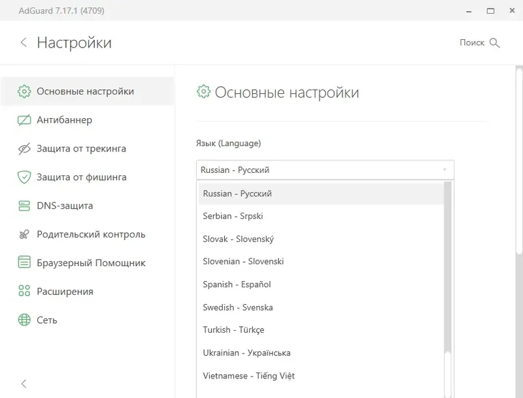Pick Swedish - Svenska language
This screenshot has height=398, width=523.
pyautogui.click(x=321, y=307)
